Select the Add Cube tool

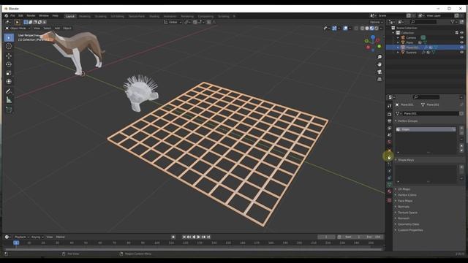[9, 110]
